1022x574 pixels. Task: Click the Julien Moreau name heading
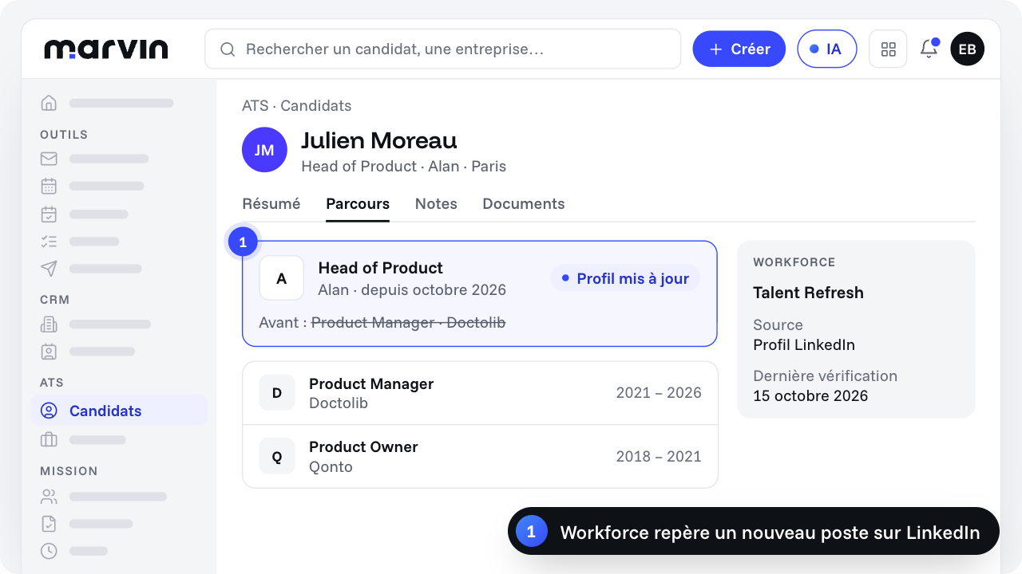click(x=379, y=140)
